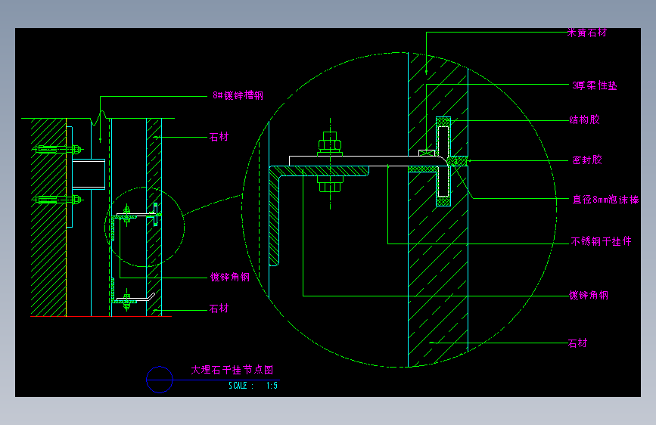
Task: Select the 密封胶 label
Action: 587,160
